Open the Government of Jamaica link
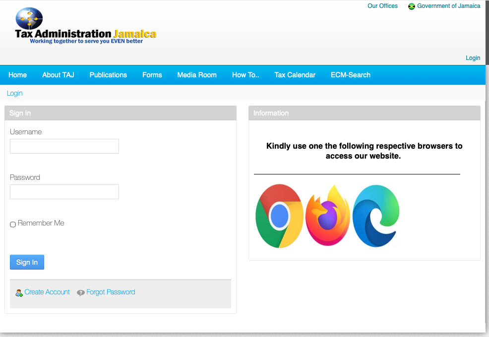The width and height of the screenshot is (489, 337). [x=448, y=6]
